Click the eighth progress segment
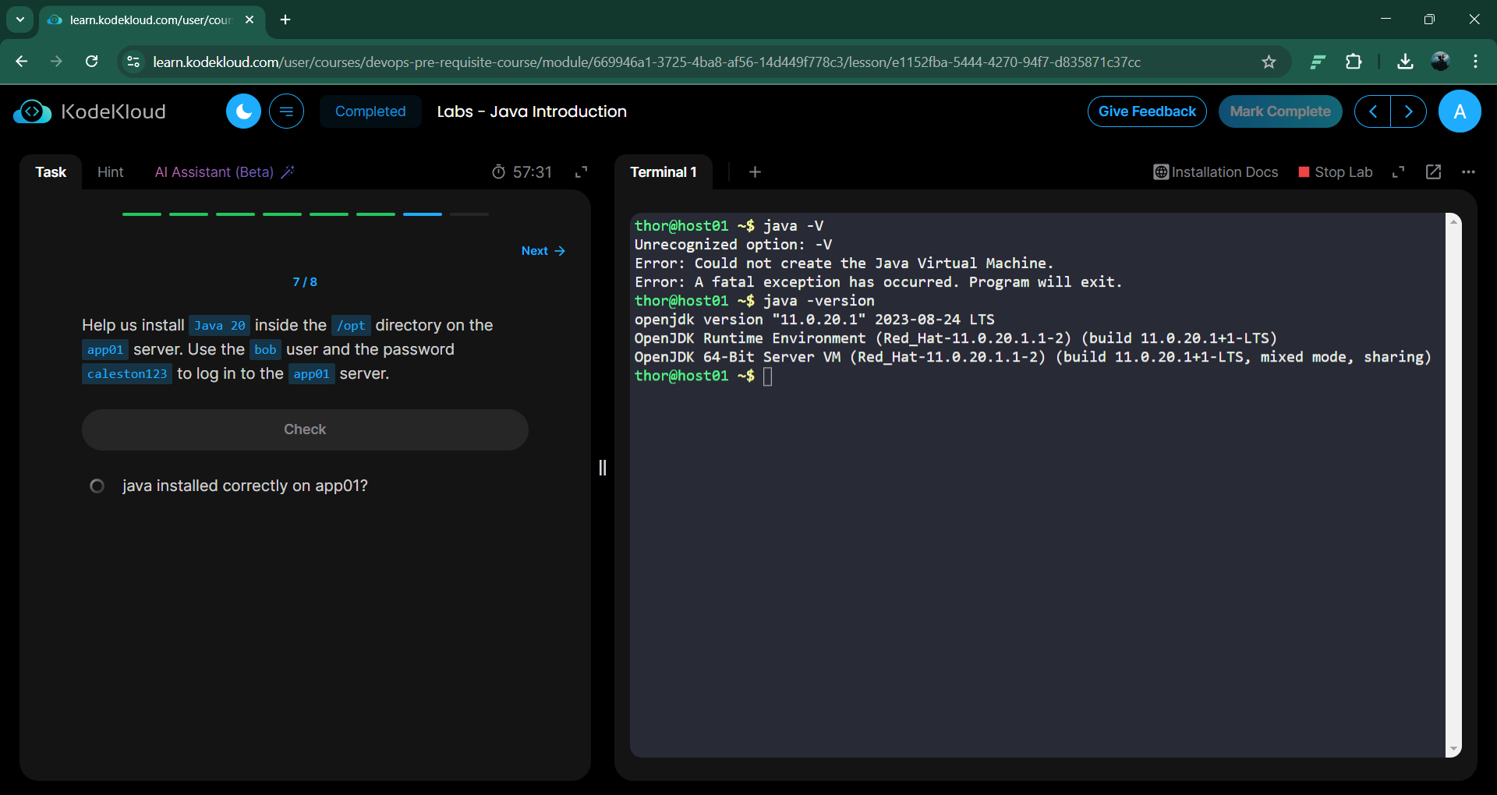 click(469, 214)
